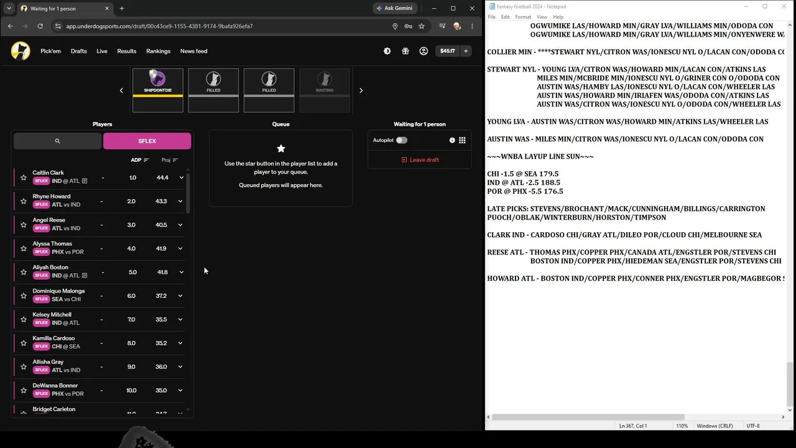Click the Underdog logo in the site header
Screen dimensions: 796x448
tap(21, 51)
